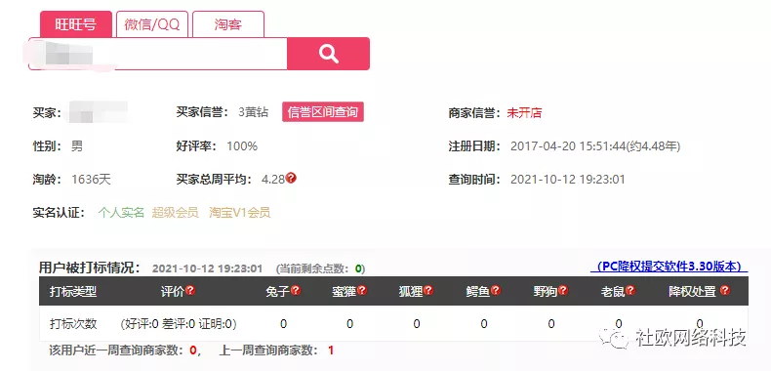The image size is (771, 371).
Task: Click help icon next to 老鼠
Action: (629, 290)
